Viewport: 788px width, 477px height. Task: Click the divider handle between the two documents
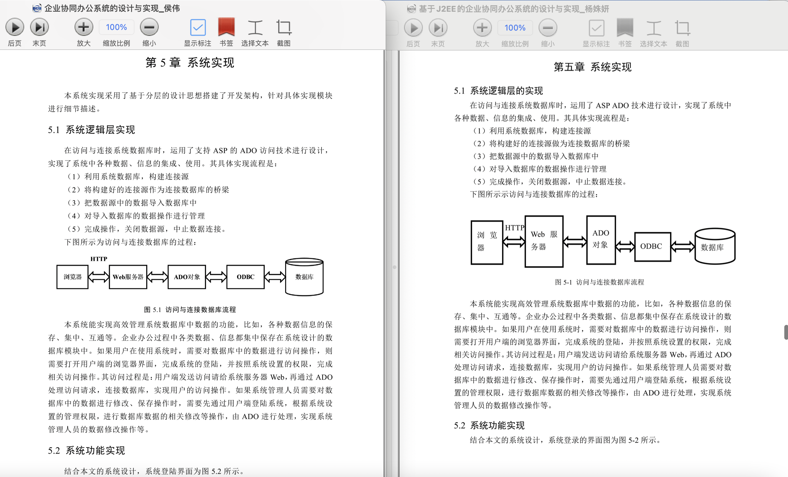tap(394, 267)
